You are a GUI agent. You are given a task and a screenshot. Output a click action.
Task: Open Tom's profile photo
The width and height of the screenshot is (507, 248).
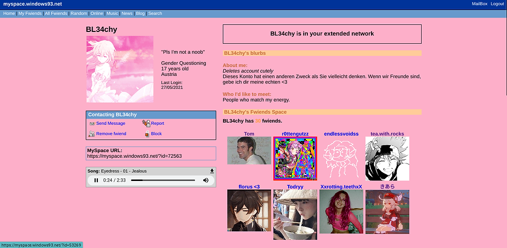tap(249, 151)
